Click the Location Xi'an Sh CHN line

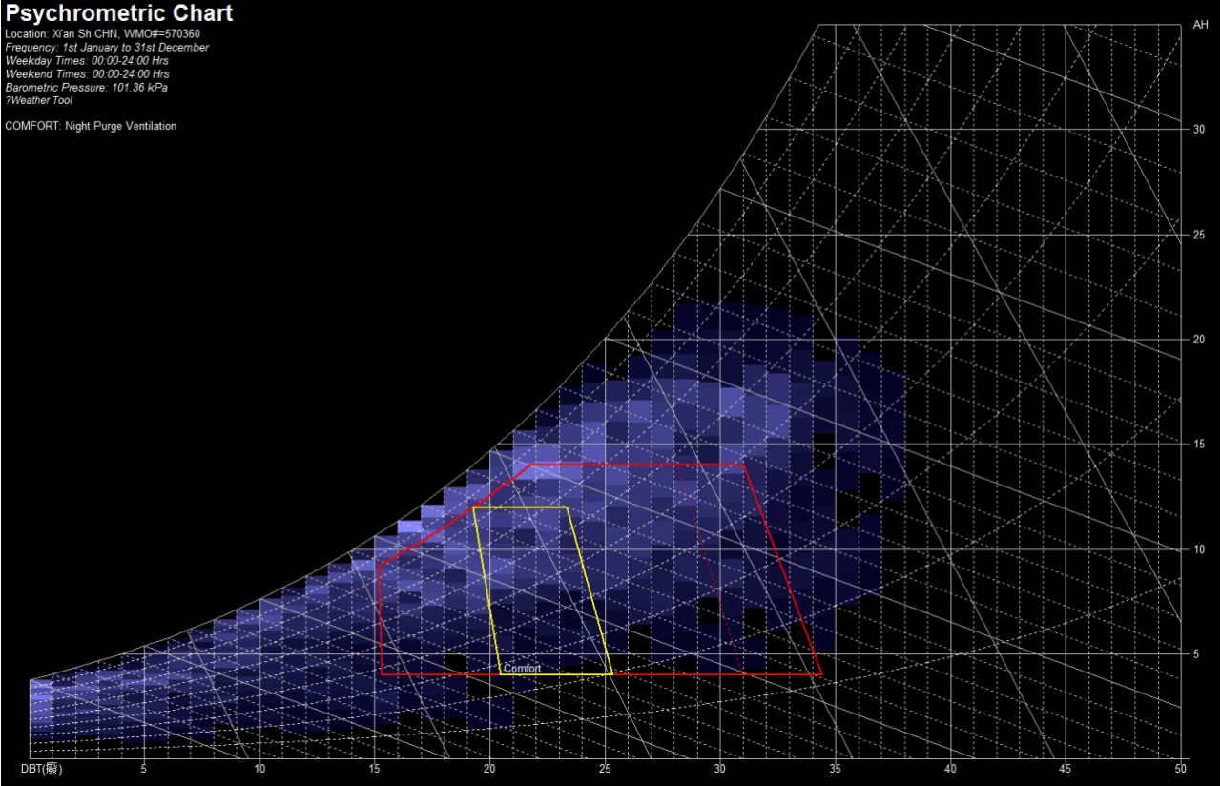(x=102, y=34)
